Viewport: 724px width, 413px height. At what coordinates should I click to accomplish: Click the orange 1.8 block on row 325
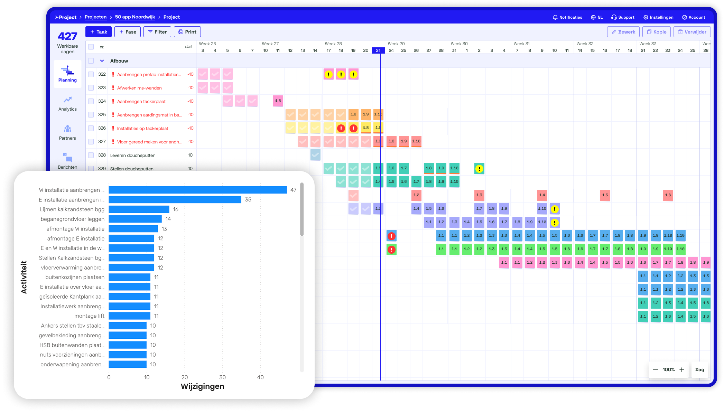(x=353, y=114)
